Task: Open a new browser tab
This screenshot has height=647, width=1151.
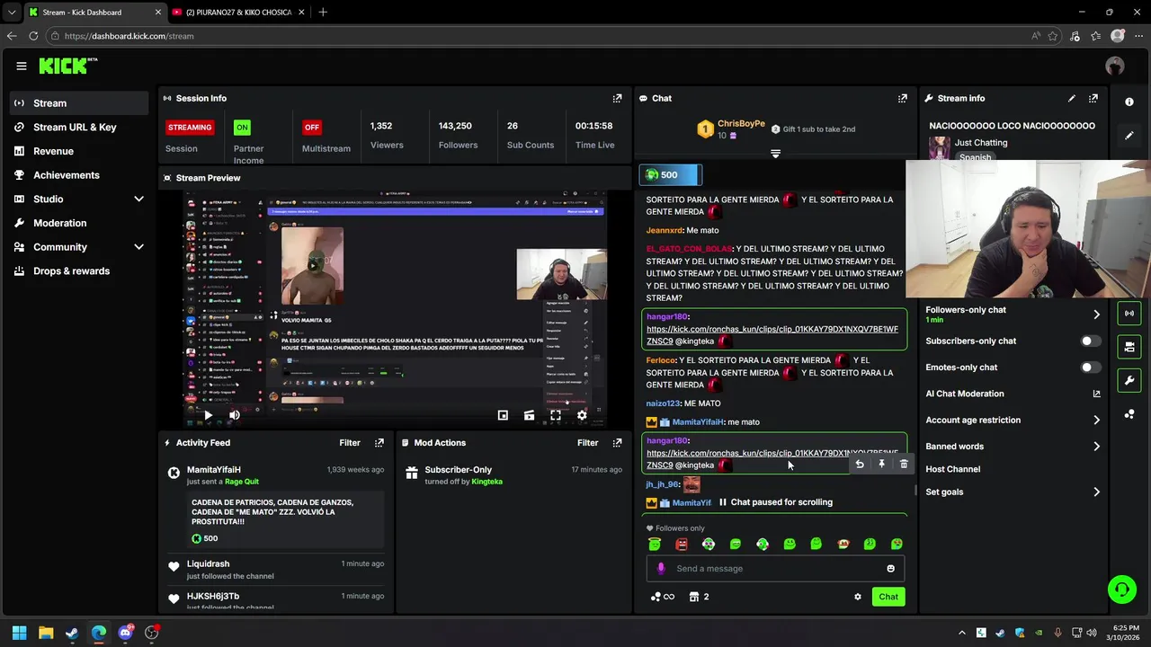Action: pyautogui.click(x=323, y=12)
